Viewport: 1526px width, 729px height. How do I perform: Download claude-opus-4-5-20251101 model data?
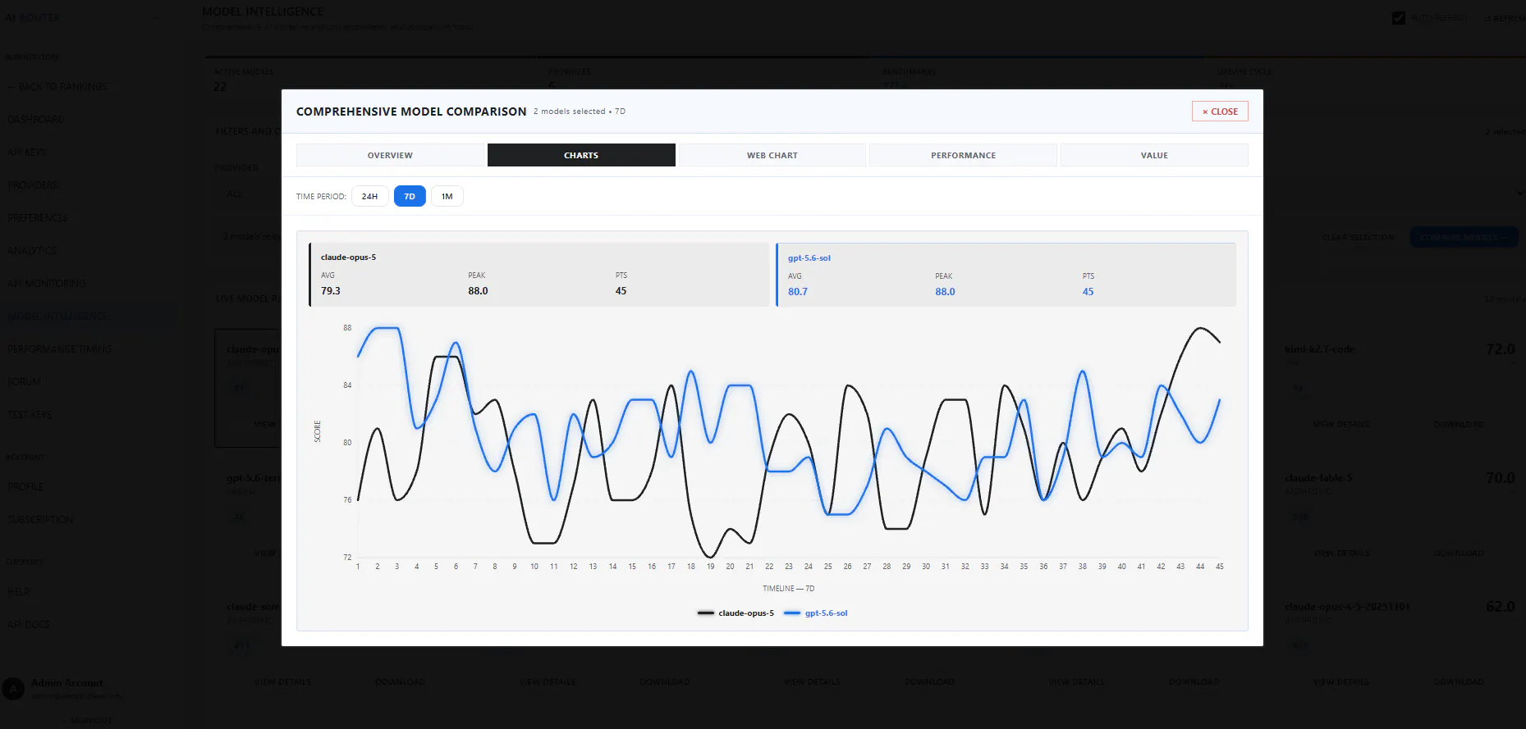(x=1459, y=682)
